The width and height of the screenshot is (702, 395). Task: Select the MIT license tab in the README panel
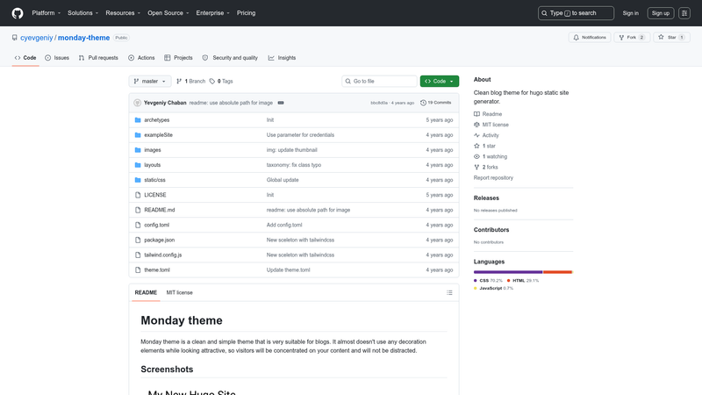coord(180,292)
